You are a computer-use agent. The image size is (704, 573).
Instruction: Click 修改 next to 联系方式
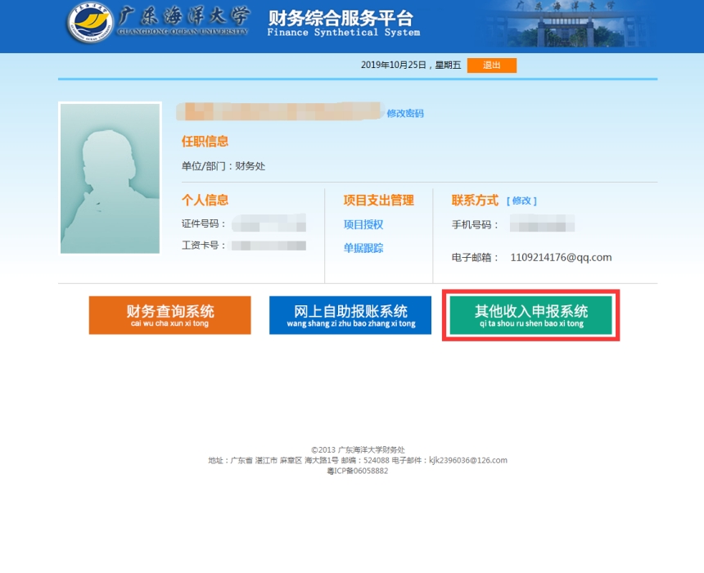(521, 201)
